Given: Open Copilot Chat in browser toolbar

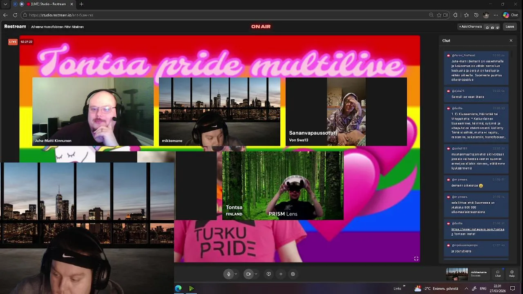Looking at the screenshot, I should coord(511,15).
